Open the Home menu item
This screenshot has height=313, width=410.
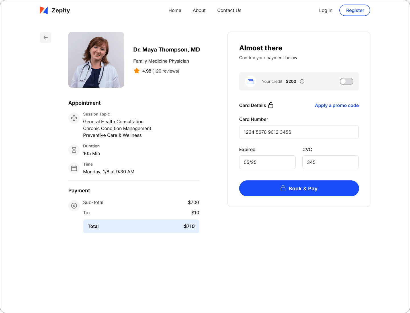click(175, 11)
